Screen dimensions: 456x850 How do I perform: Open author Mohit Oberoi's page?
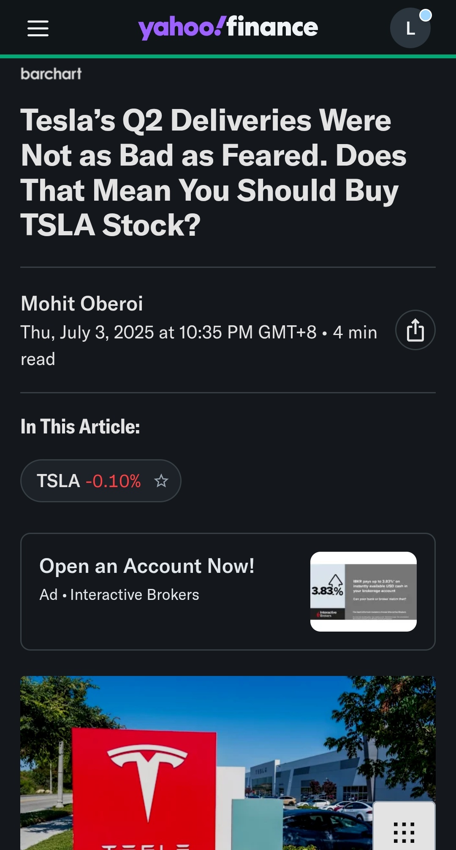[x=82, y=303]
